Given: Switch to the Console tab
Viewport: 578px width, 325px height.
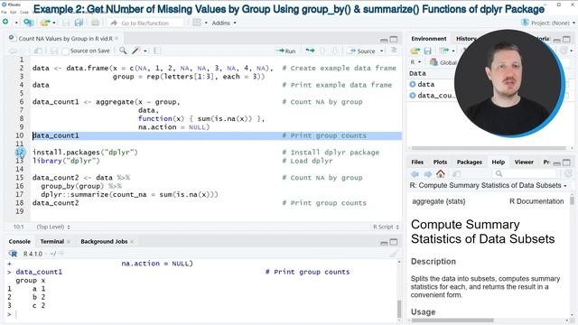Looking at the screenshot, I should [x=20, y=241].
